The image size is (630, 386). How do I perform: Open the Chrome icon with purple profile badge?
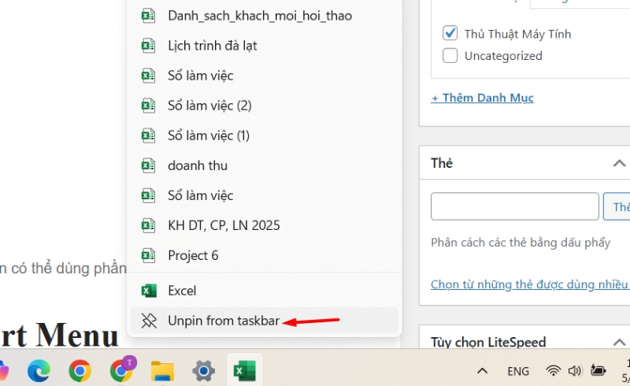pos(122,370)
